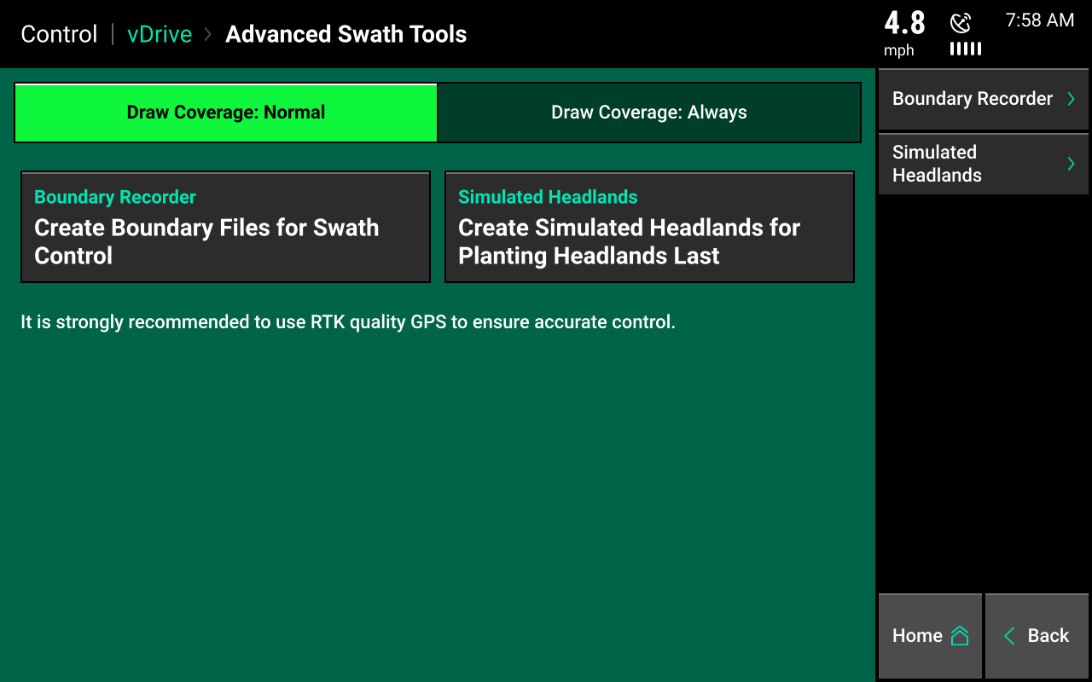
Task: Go to Home screen
Action: (930, 636)
